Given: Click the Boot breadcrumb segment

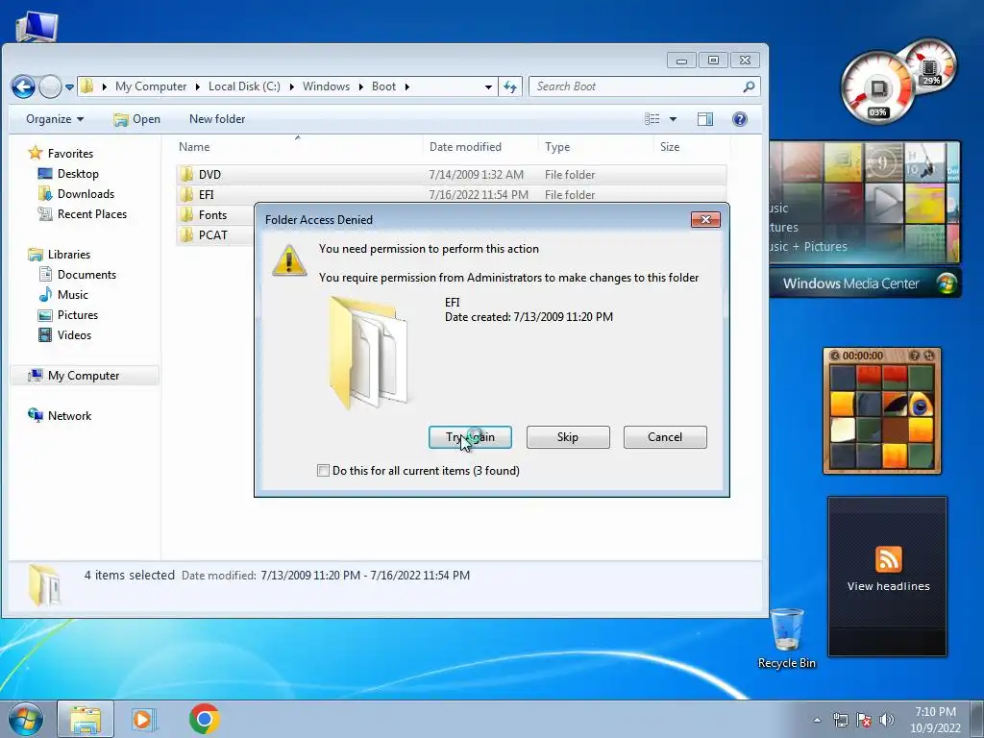Looking at the screenshot, I should 383,86.
